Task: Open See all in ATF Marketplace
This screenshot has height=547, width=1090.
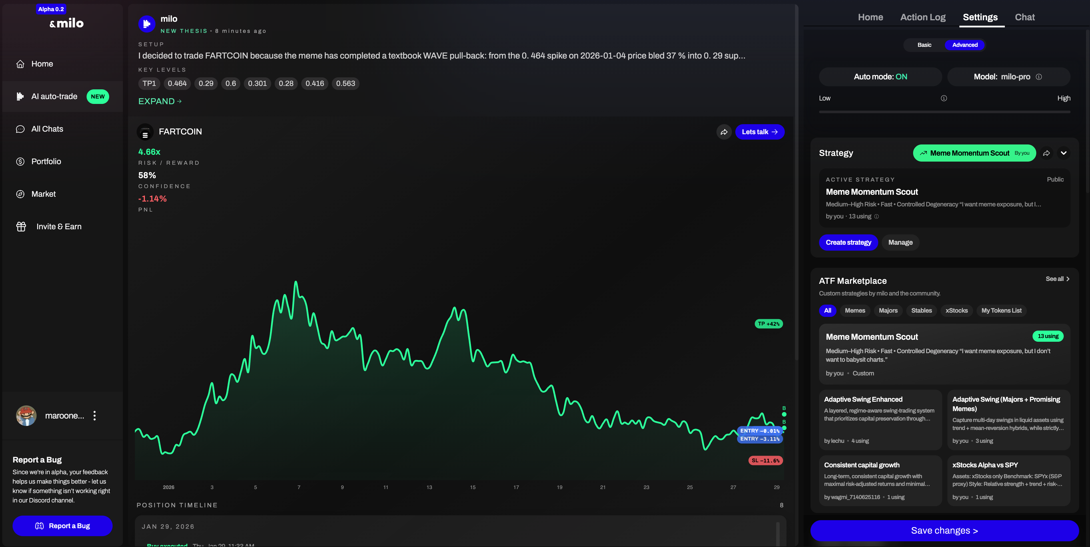Action: coord(1057,279)
